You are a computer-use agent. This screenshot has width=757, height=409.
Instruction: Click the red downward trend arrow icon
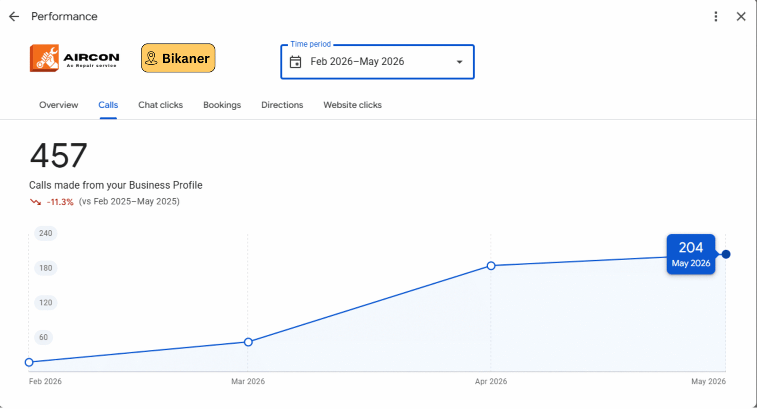coord(35,202)
